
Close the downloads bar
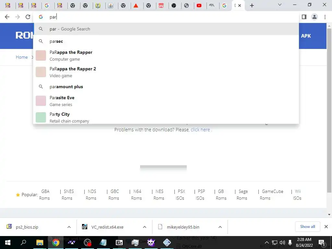click(x=326, y=227)
